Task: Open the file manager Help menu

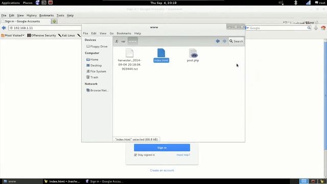Action: point(137,33)
